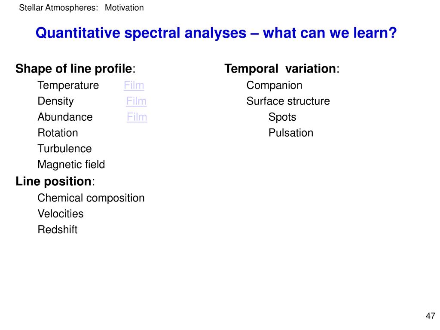Click the 'Magnetic field' bullet item
The height and width of the screenshot is (330, 440).
point(71,165)
